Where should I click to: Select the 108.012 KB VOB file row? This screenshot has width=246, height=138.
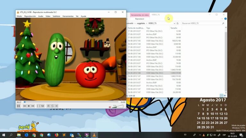[154, 41]
